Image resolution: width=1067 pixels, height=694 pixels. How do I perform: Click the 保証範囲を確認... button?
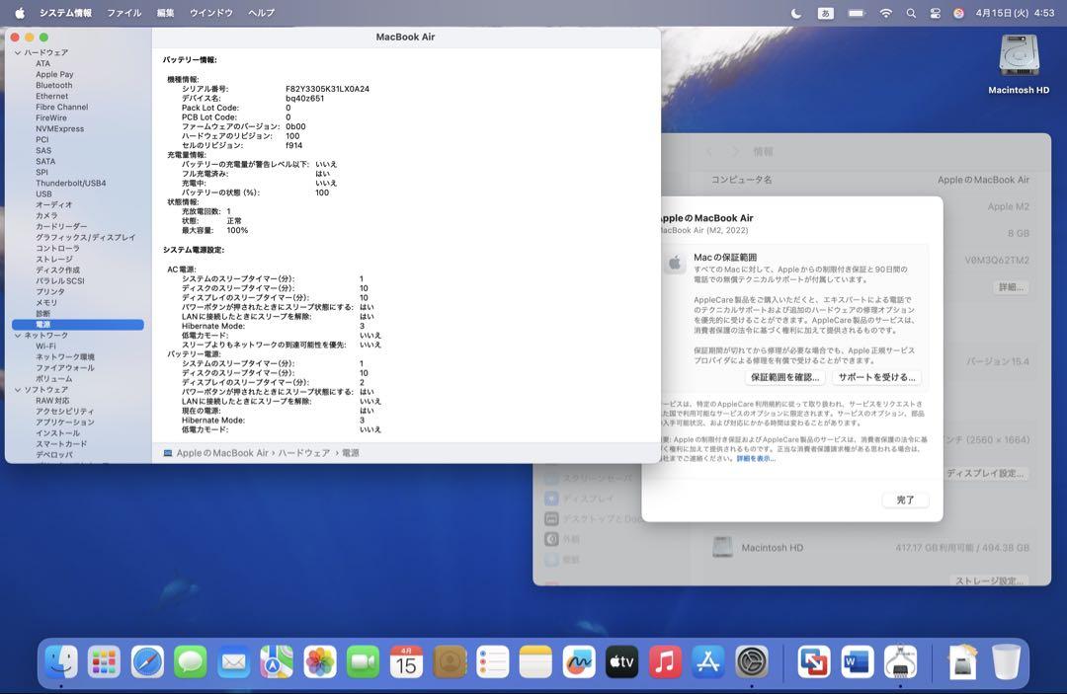click(784, 377)
